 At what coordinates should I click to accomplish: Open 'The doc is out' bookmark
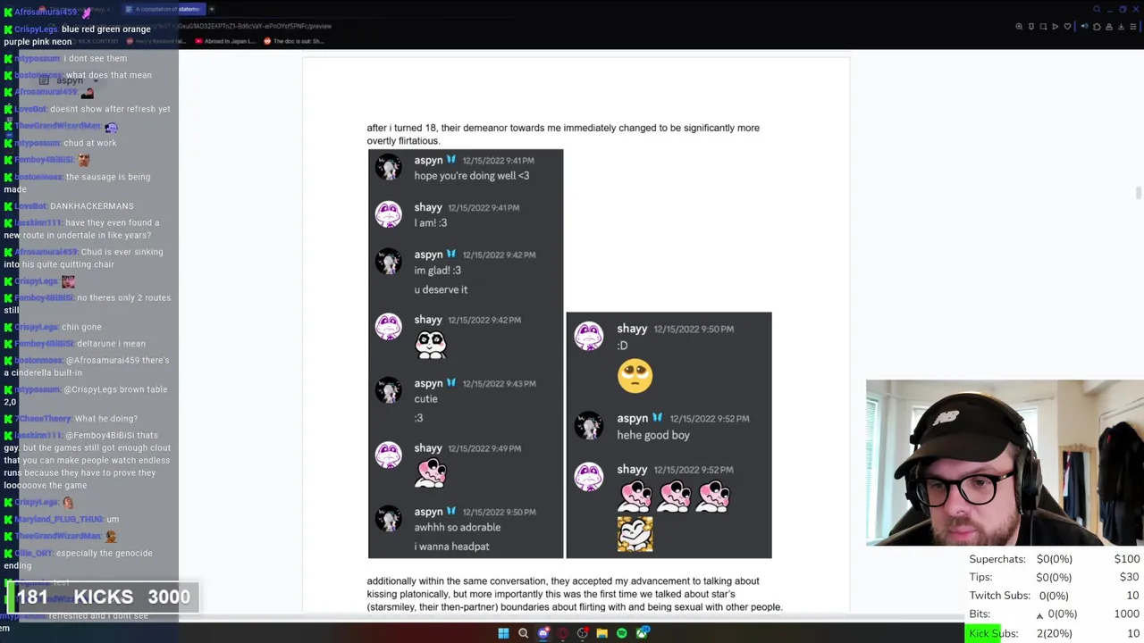(294, 41)
